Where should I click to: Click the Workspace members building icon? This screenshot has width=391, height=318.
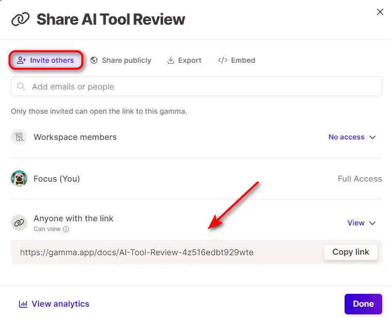[x=19, y=137]
